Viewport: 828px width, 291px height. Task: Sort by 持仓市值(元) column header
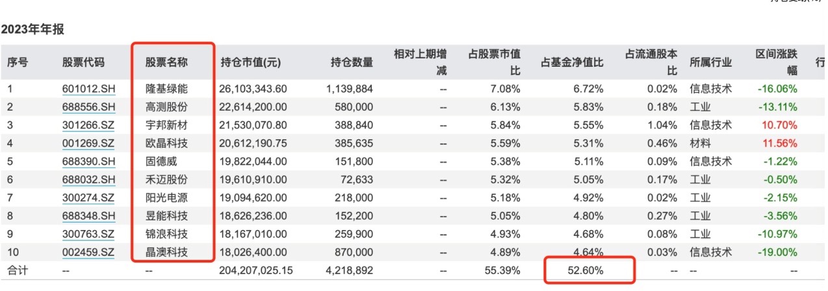tap(251, 62)
